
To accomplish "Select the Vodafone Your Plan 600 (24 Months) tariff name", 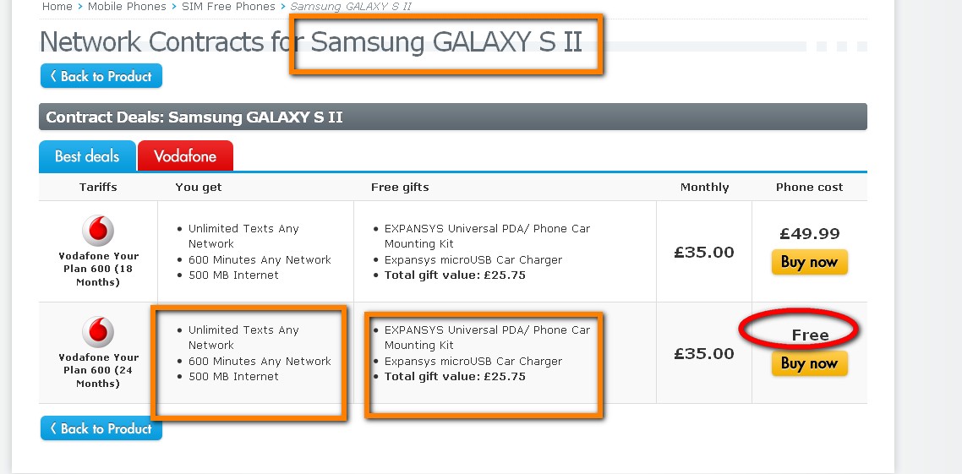I will click(x=98, y=370).
